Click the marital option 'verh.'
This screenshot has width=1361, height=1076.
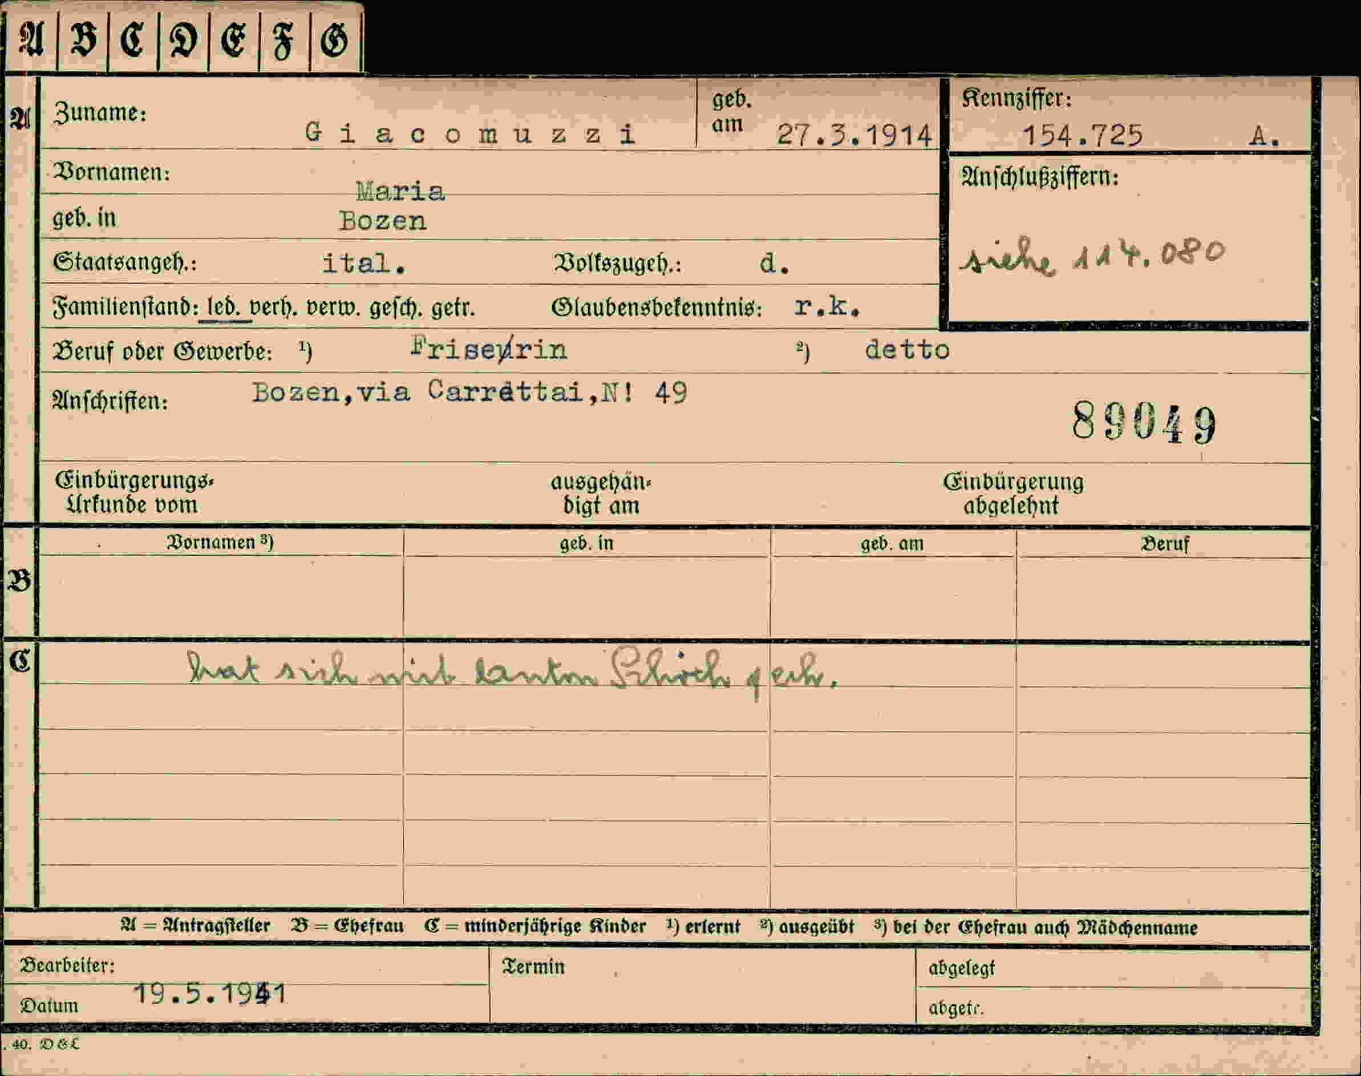tap(274, 308)
